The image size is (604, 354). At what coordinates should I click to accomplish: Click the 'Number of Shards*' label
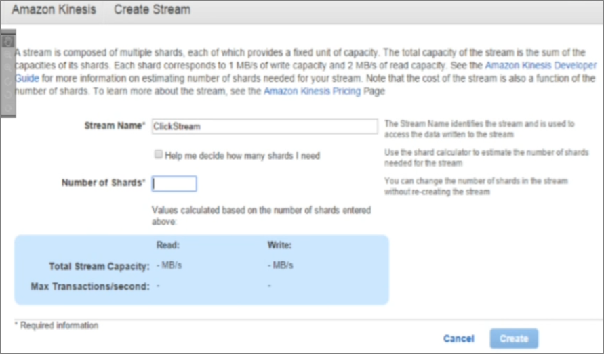[x=104, y=183]
